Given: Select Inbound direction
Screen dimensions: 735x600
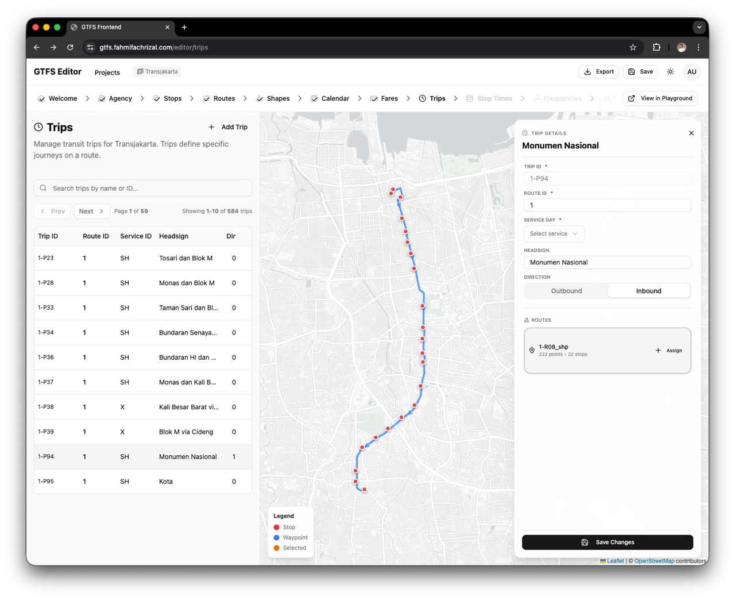Looking at the screenshot, I should point(648,291).
